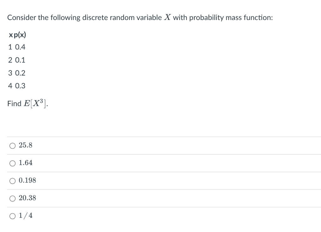Click the word Find before the formula

[14, 103]
